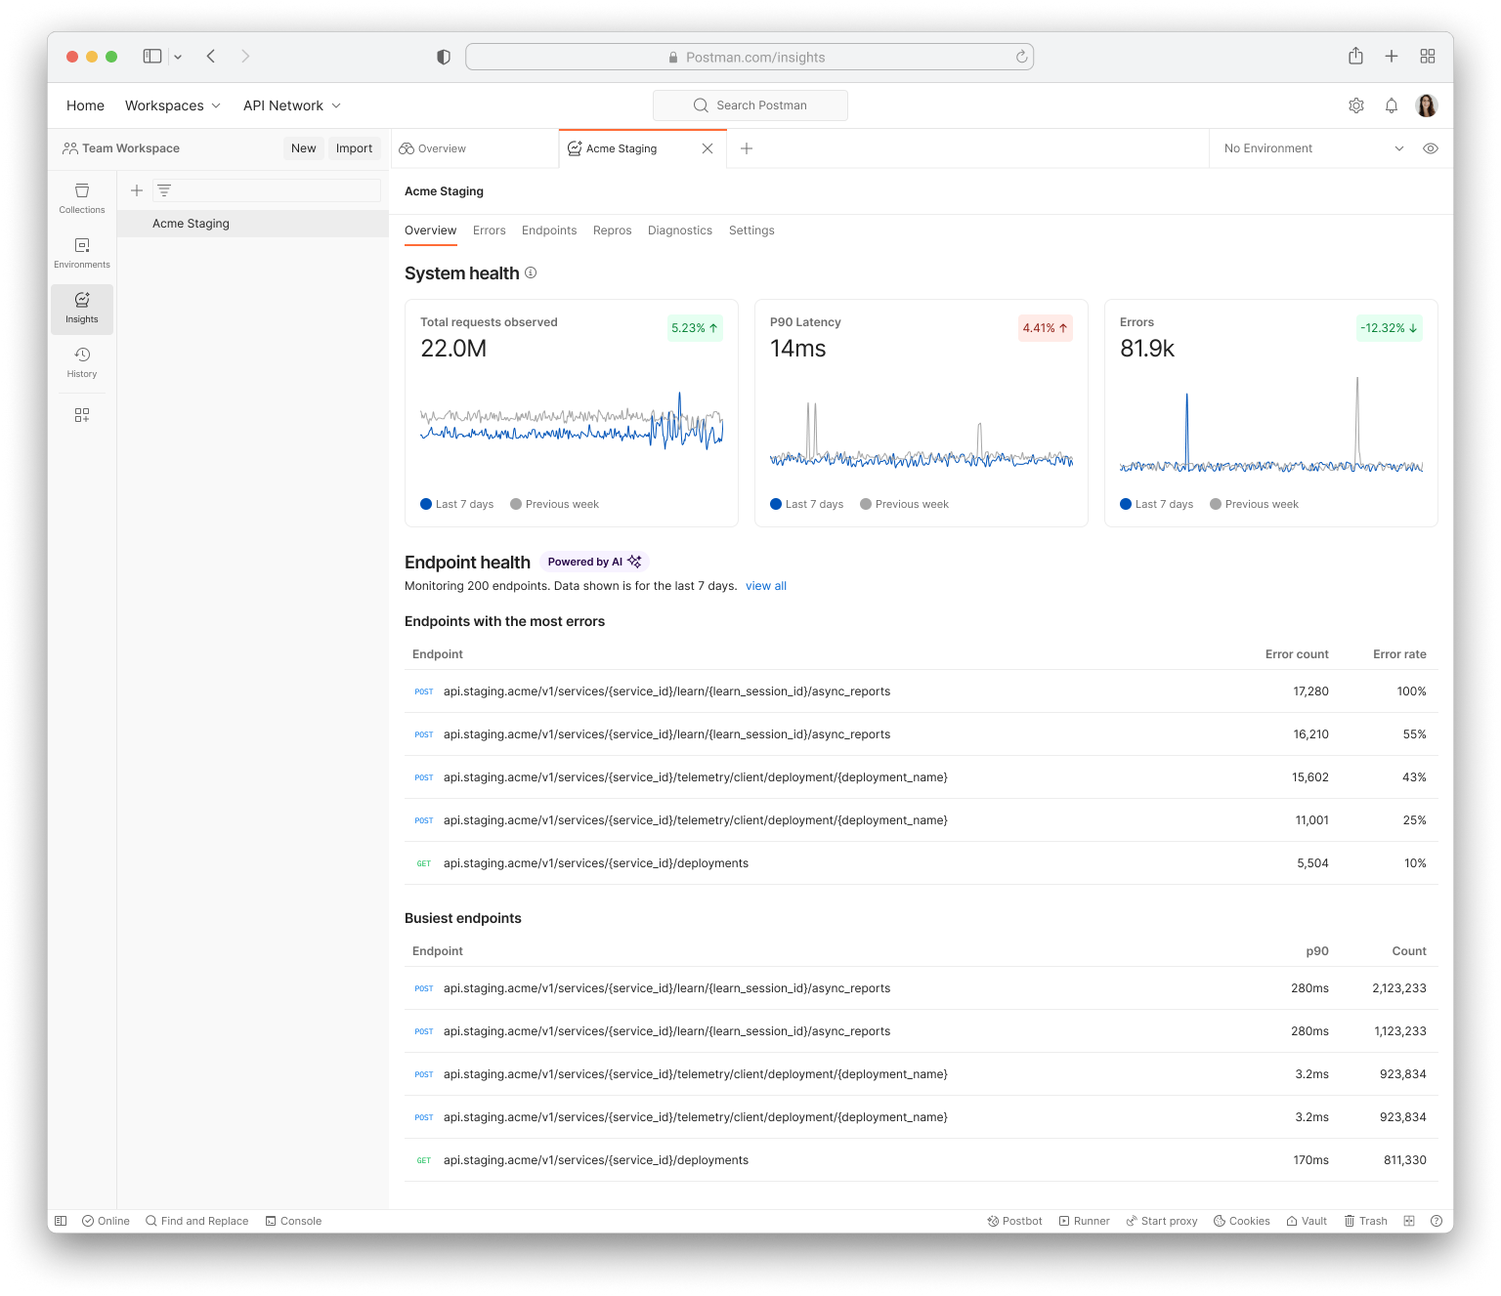1501x1296 pixels.
Task: Expand the No Environment dropdown
Action: point(1314,148)
